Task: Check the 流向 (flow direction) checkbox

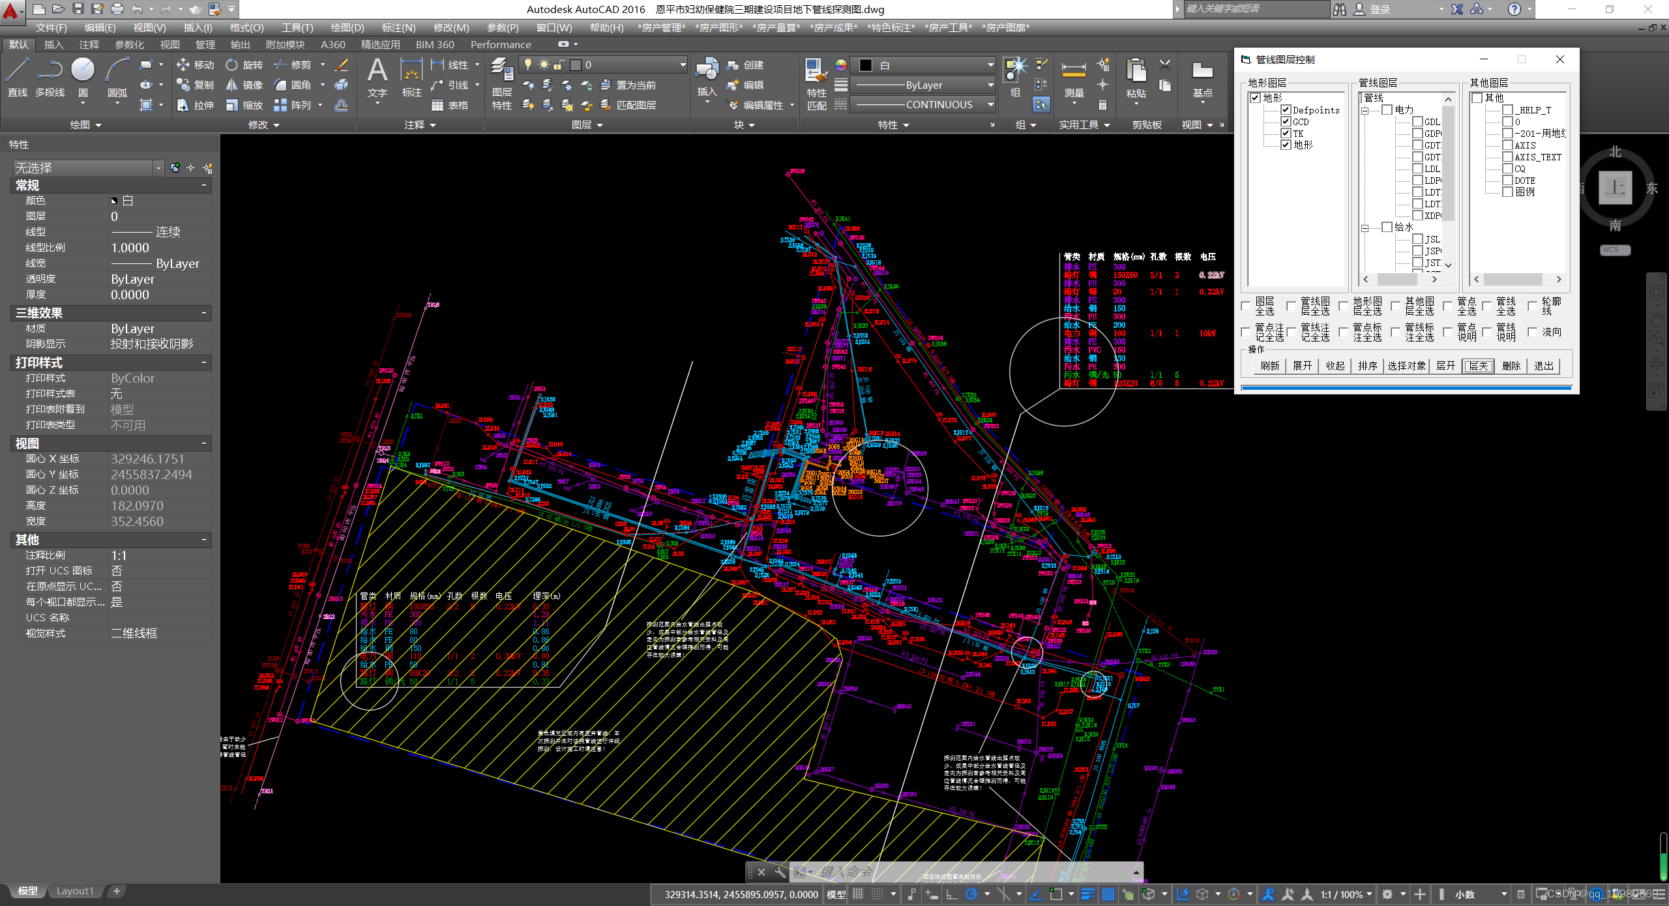Action: click(x=1532, y=332)
